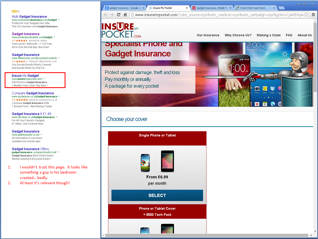Expand dropdown arrow beside switchedoninsurance.com URL
This screenshot has width=318, height=239.
(59, 20)
